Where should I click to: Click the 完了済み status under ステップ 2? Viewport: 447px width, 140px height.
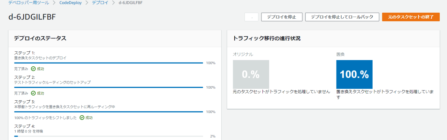click(21, 93)
